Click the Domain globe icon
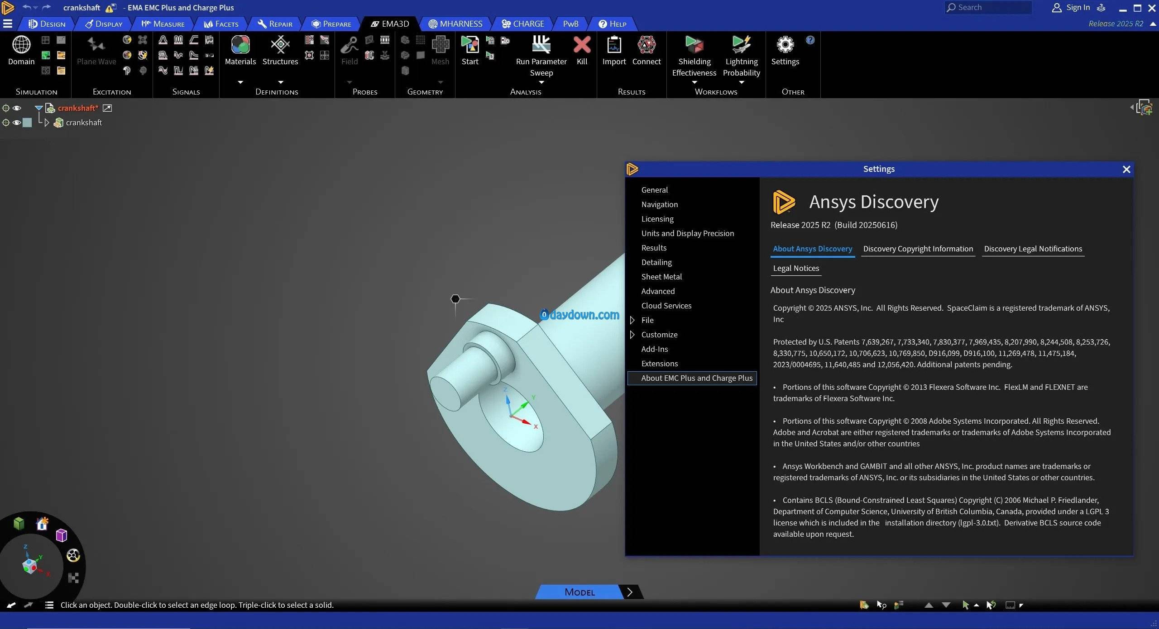 point(21,44)
